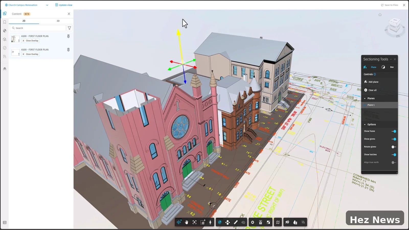Click the first A100 sheet's 3D overlay icon
The height and width of the screenshot is (230, 409).
pyautogui.click(x=68, y=36)
